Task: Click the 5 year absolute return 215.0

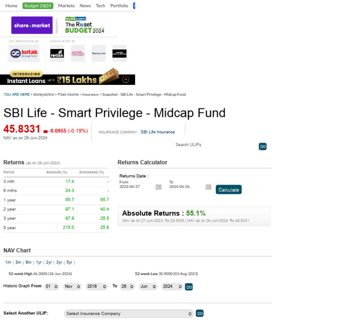Action: click(x=68, y=227)
